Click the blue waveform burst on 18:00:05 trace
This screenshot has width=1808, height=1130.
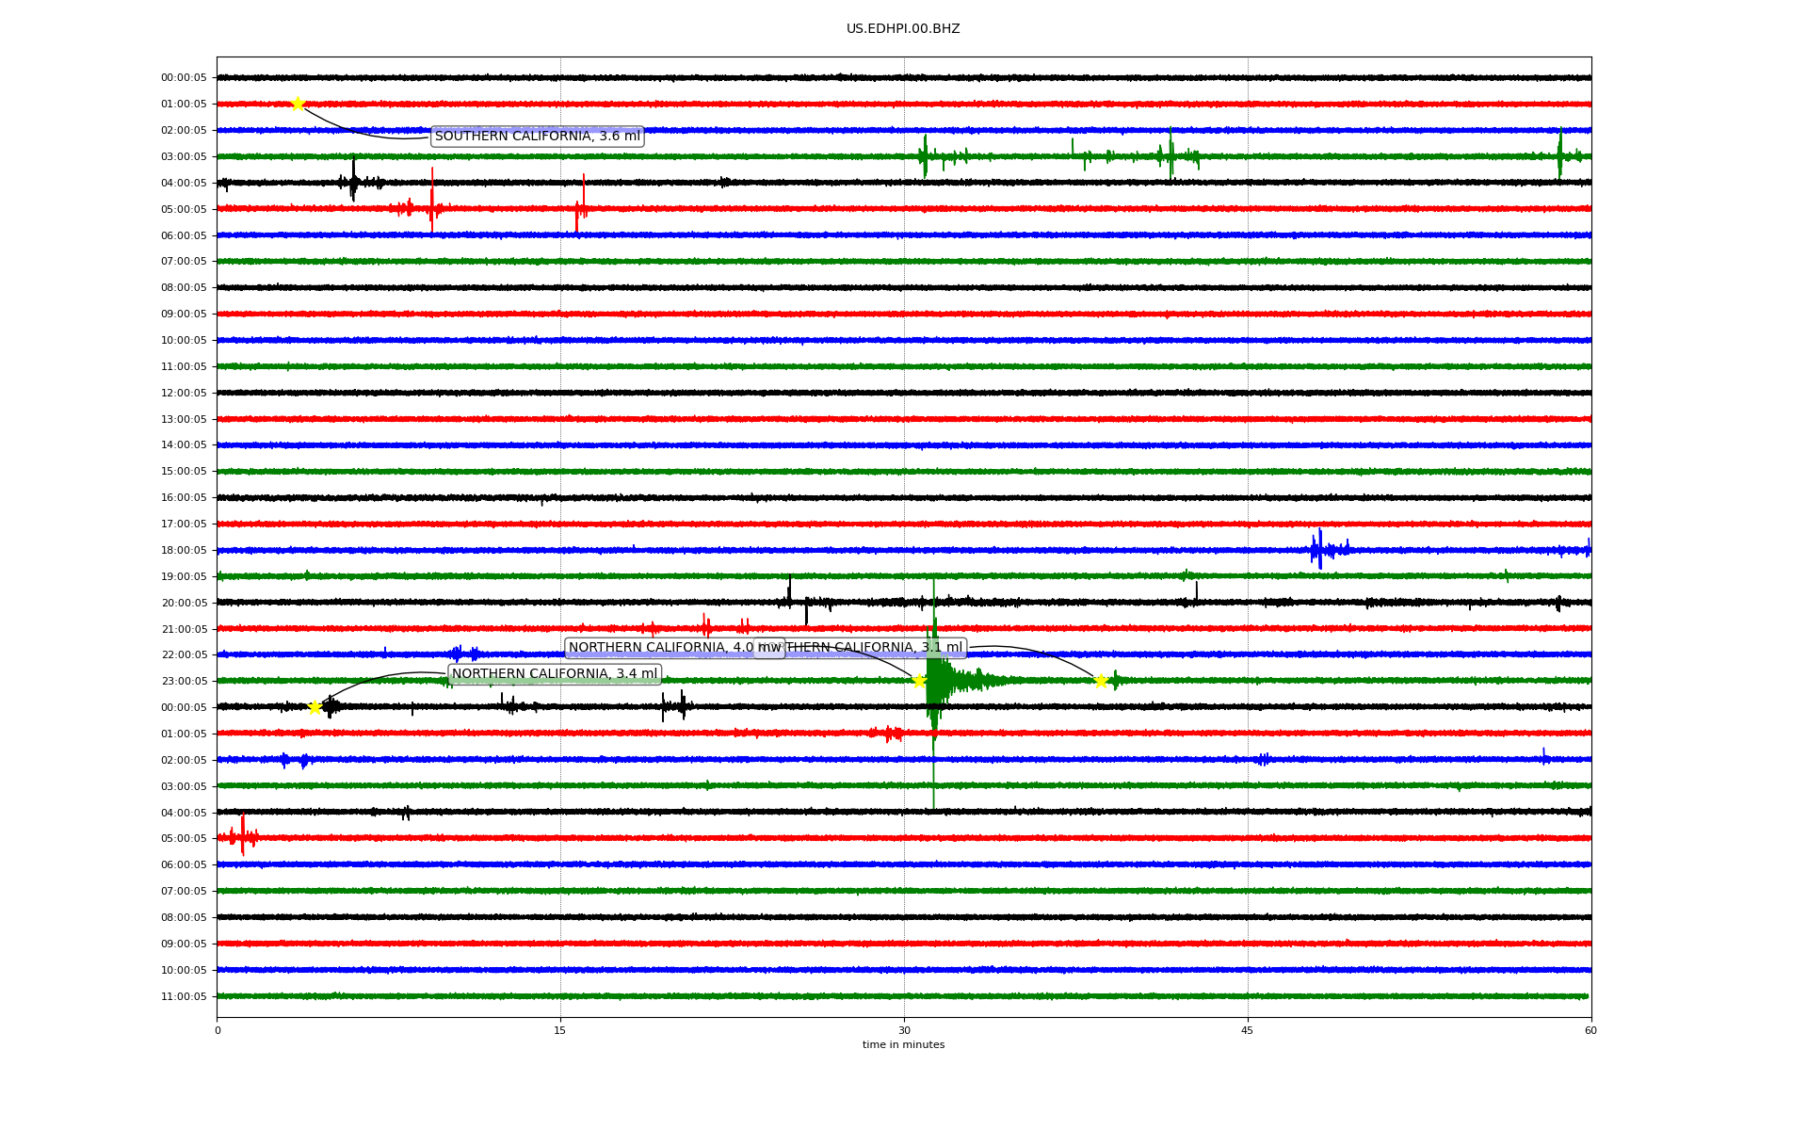(1320, 549)
